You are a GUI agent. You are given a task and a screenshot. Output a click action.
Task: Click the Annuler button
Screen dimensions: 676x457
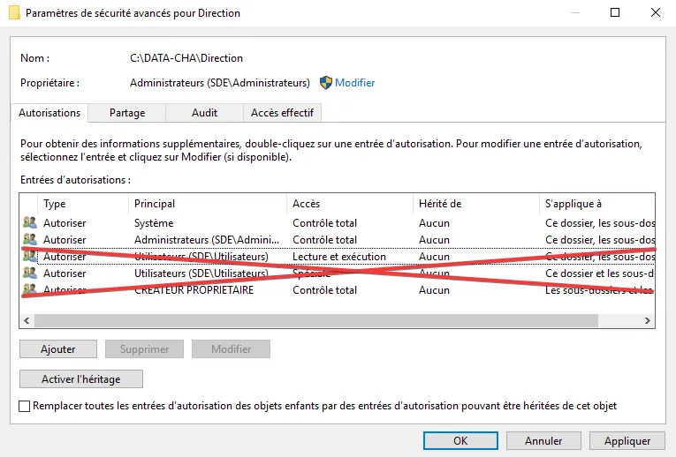coord(543,440)
